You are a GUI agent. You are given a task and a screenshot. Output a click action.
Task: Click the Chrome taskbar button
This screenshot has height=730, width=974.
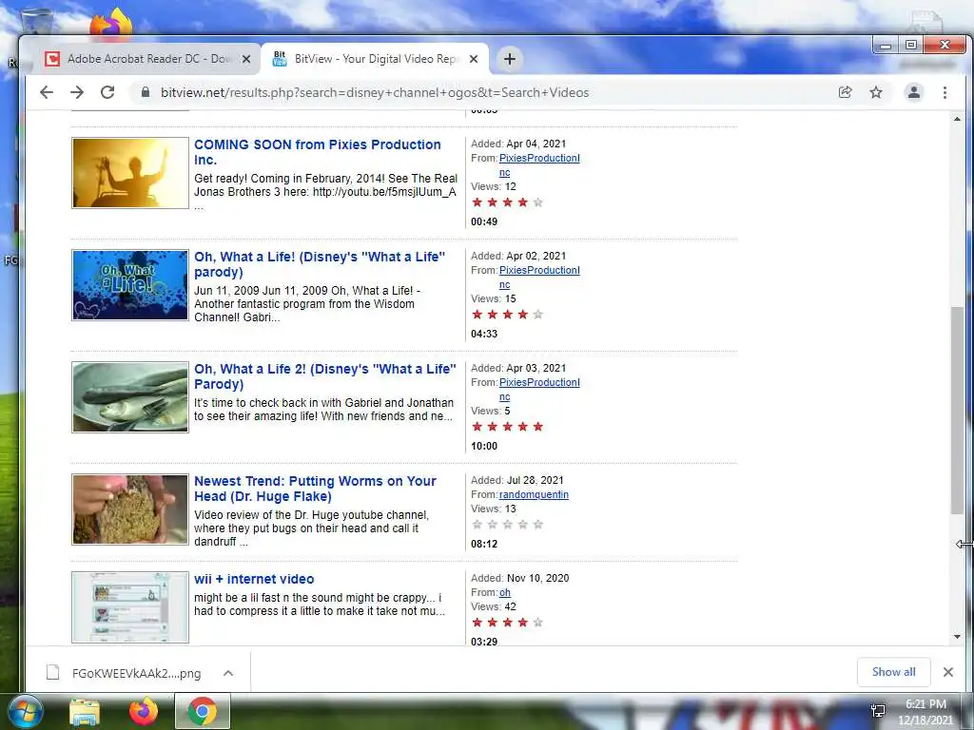coord(203,711)
